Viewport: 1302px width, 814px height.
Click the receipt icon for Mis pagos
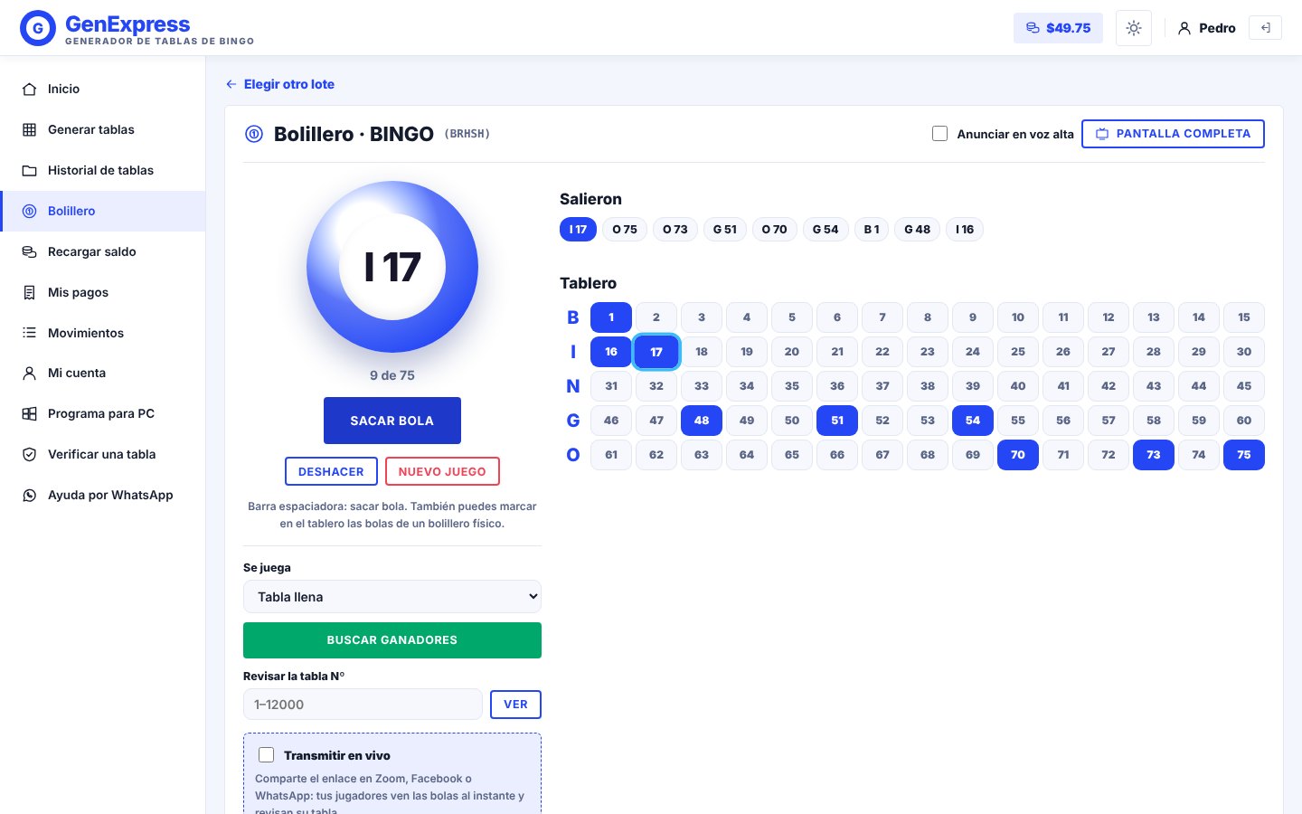(29, 292)
